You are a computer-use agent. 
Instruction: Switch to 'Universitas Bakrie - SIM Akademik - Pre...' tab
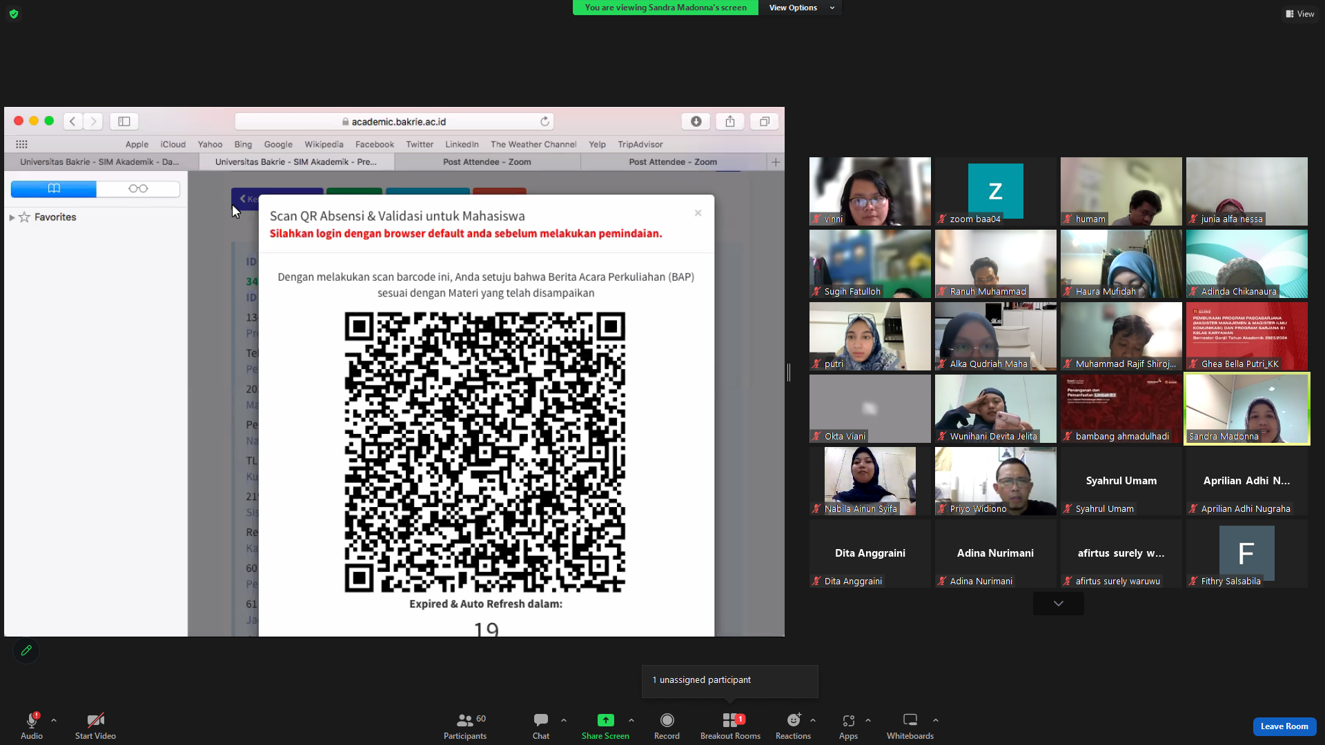point(297,162)
